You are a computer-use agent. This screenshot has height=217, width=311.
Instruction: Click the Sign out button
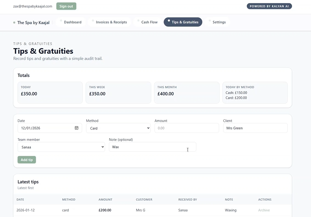click(x=66, y=6)
